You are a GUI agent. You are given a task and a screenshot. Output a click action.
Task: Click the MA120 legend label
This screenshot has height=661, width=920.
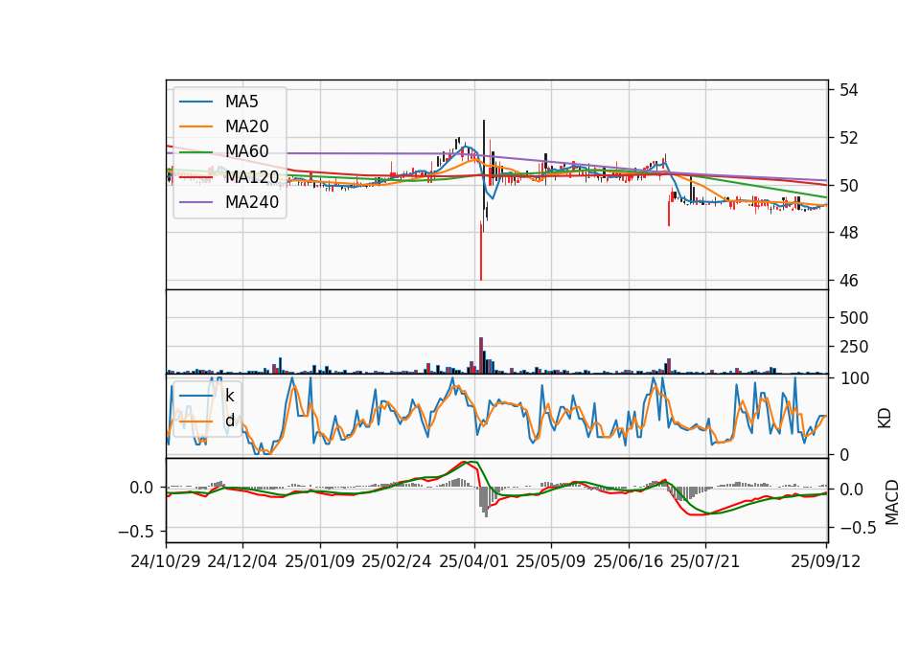(252, 176)
